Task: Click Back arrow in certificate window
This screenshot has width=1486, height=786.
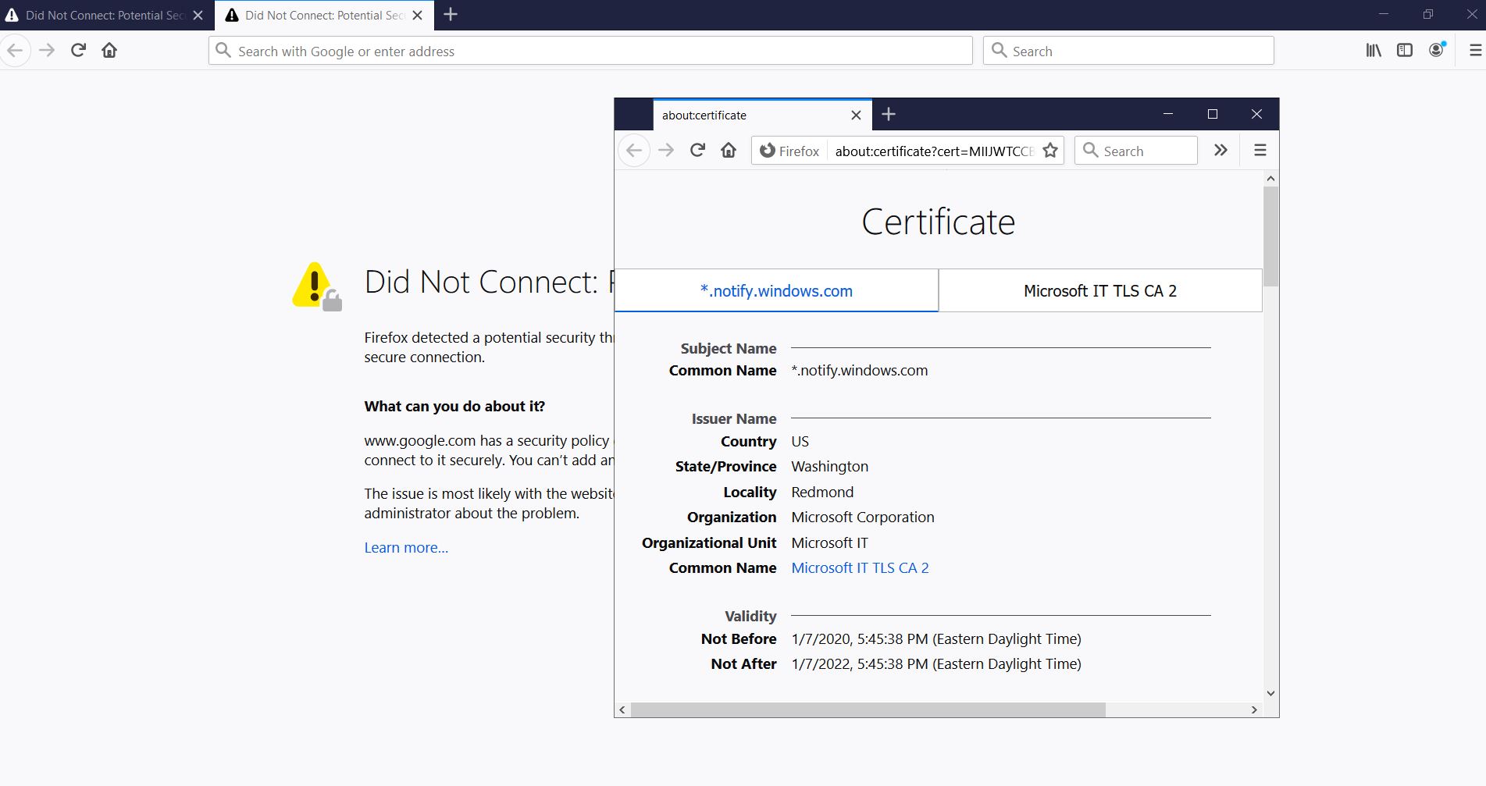Action: click(634, 151)
